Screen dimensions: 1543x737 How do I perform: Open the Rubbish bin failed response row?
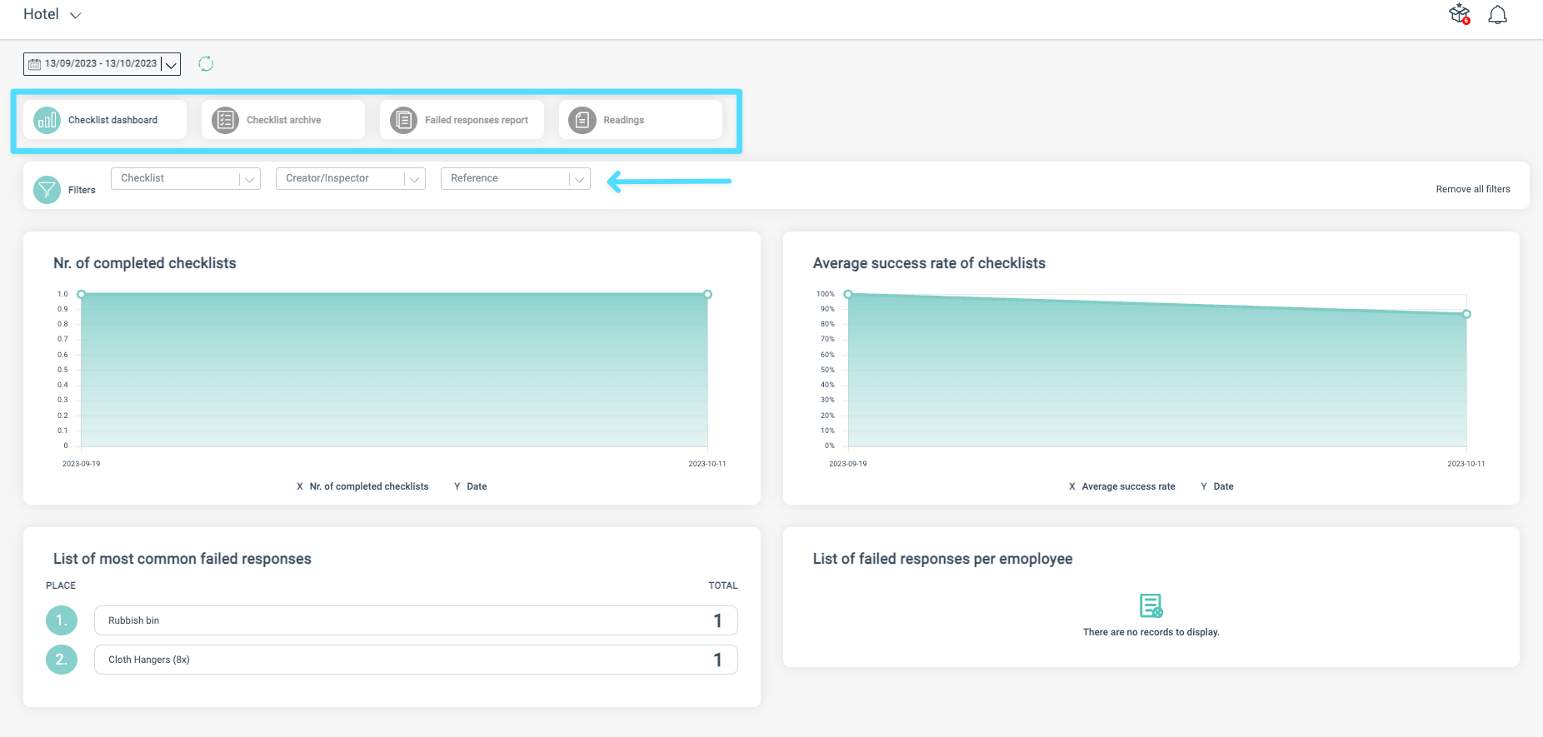416,620
